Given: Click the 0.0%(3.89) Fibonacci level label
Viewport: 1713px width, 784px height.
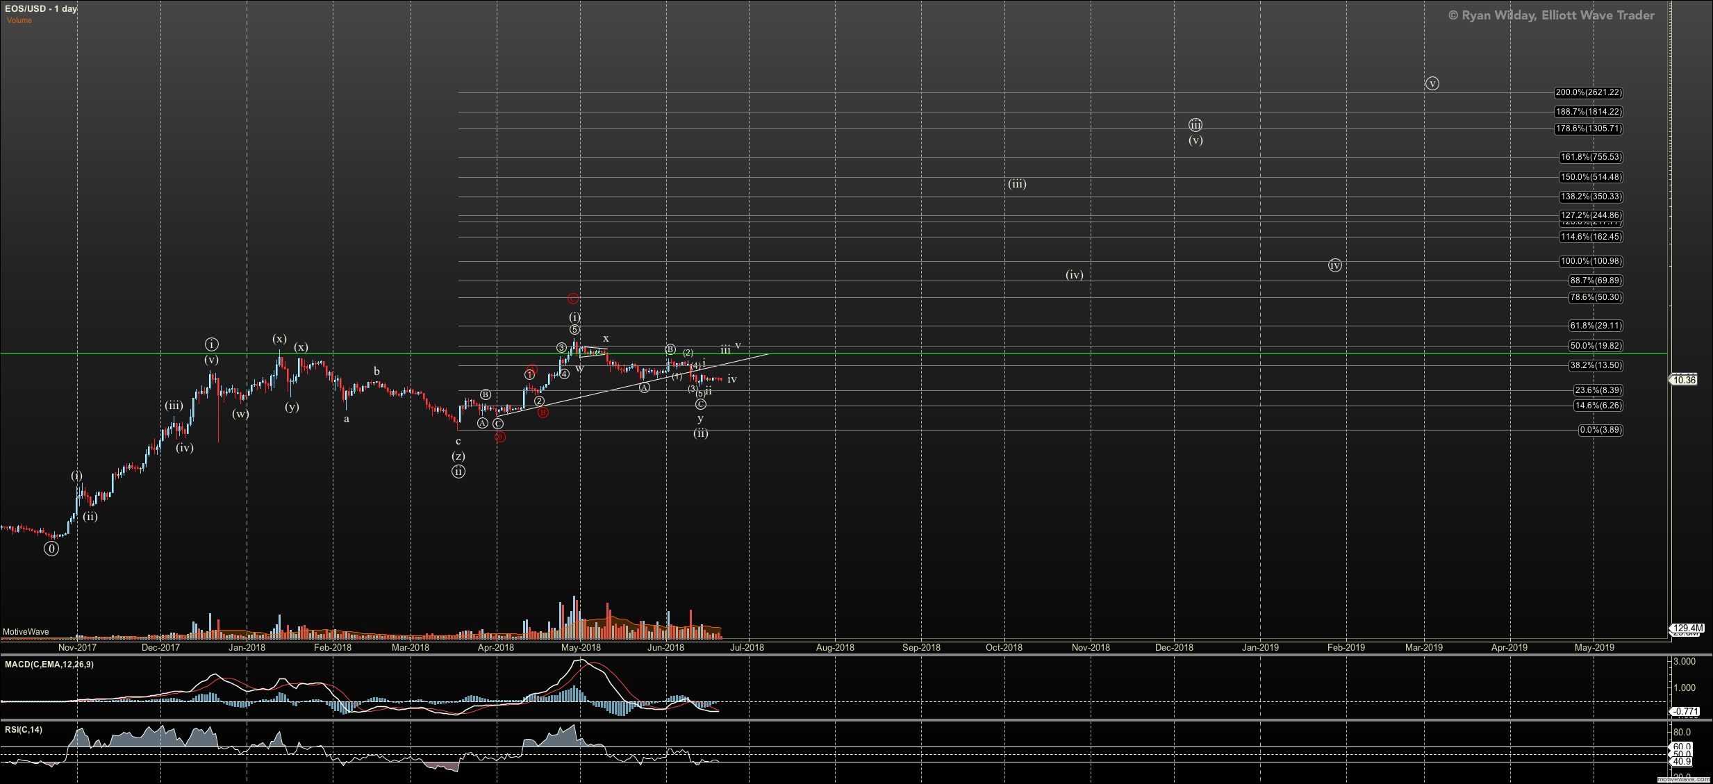Looking at the screenshot, I should (x=1600, y=430).
